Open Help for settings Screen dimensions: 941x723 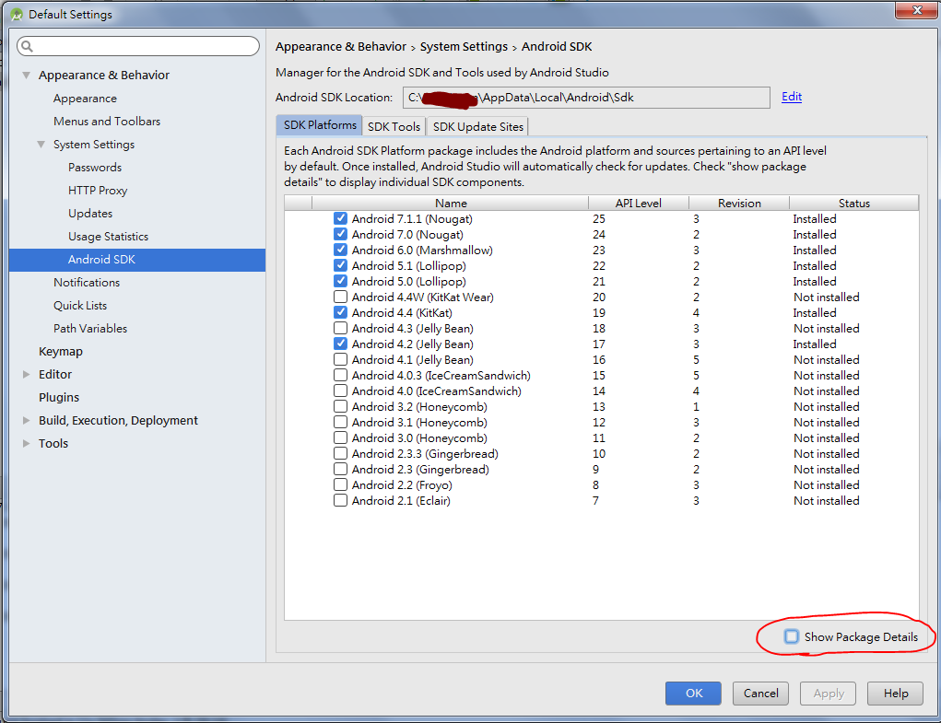point(896,693)
